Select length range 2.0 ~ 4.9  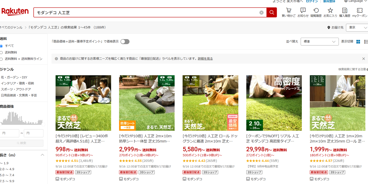tap(7, 169)
